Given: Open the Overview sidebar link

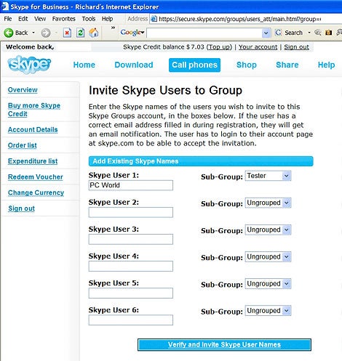Looking at the screenshot, I should click(23, 90).
